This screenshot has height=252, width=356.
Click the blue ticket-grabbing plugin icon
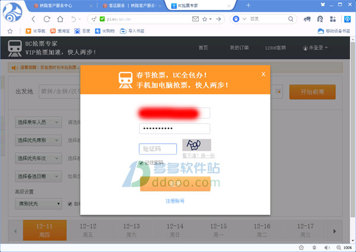(x=347, y=20)
